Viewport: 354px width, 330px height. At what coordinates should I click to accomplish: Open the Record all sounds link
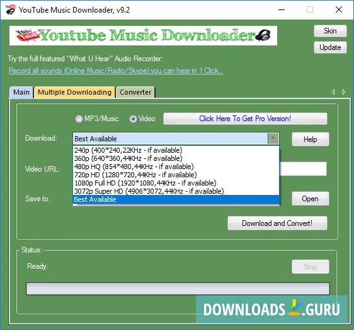116,71
